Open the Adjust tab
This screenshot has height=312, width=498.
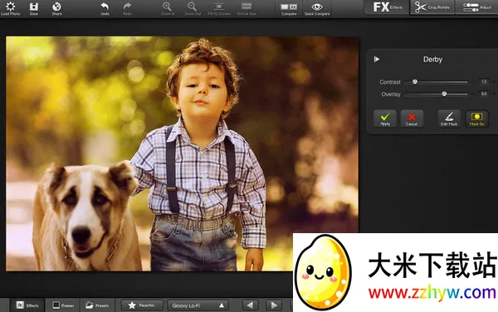pos(477,7)
